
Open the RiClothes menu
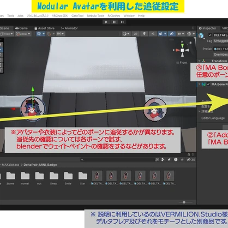[x=114, y=16]
